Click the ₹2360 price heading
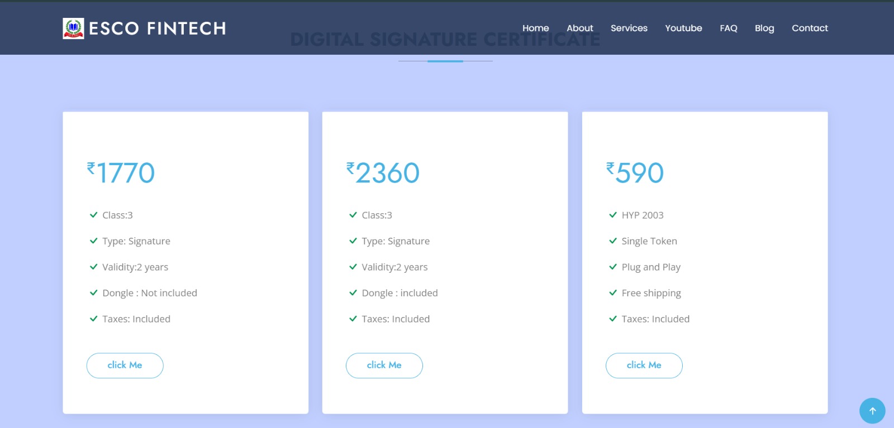The width and height of the screenshot is (894, 428). coord(383,172)
